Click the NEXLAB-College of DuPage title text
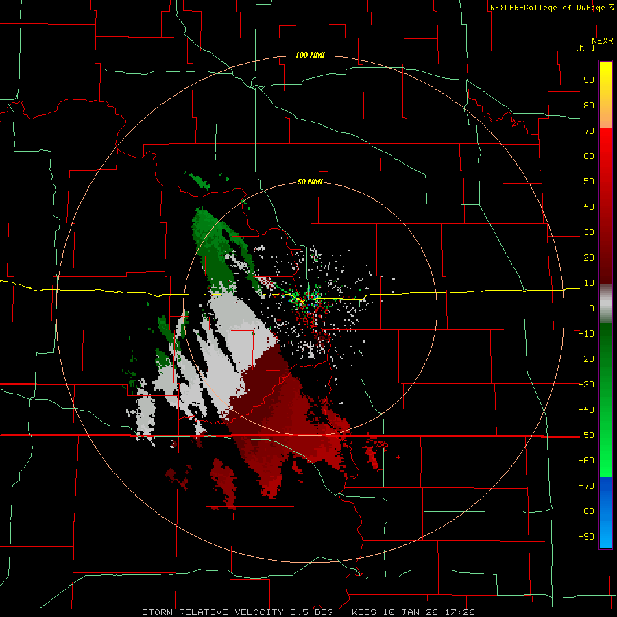 [547, 8]
